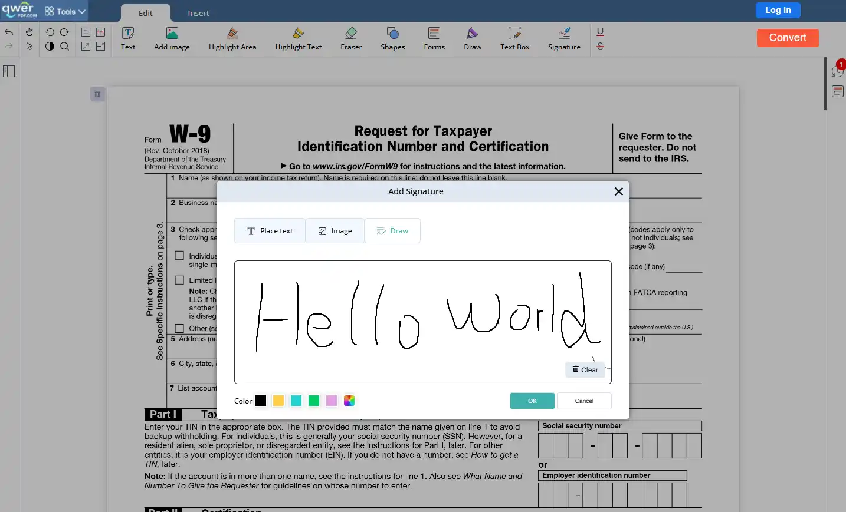Click the Log in button
Screen dimensions: 846x512
click(778, 10)
